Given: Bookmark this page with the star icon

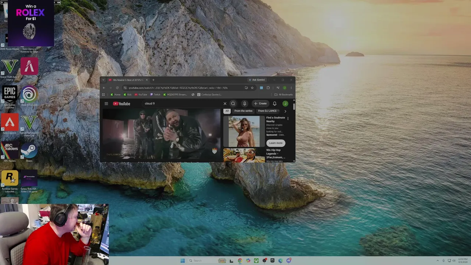Looking at the screenshot, I should [252, 88].
